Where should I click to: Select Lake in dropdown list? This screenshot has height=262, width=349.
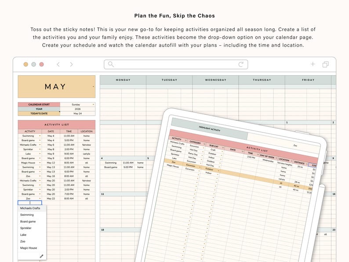pyautogui.click(x=32, y=235)
